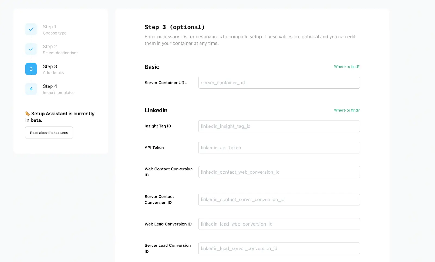Click the Linkedin section heading
The width and height of the screenshot is (435, 262).
[156, 110]
